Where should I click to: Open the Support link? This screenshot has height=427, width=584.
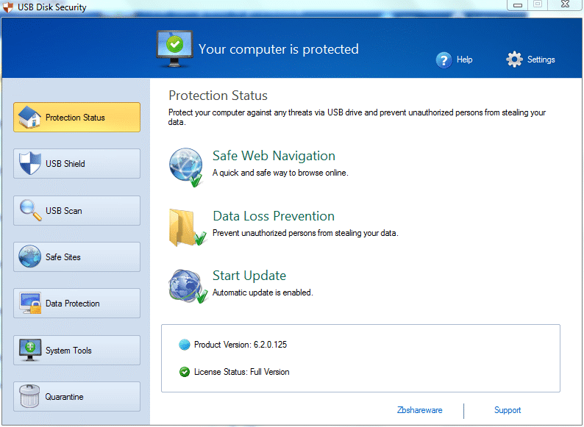[508, 410]
